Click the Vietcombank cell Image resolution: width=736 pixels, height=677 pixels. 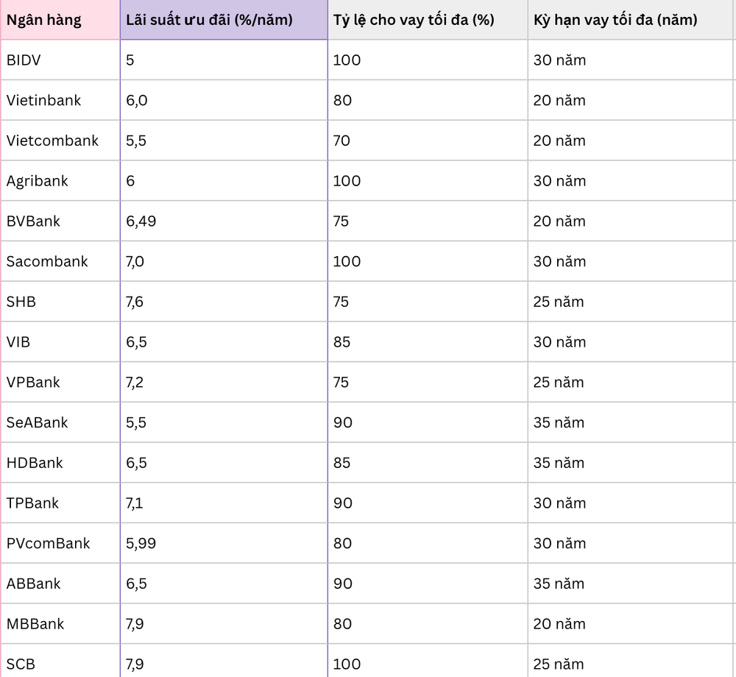pyautogui.click(x=52, y=141)
